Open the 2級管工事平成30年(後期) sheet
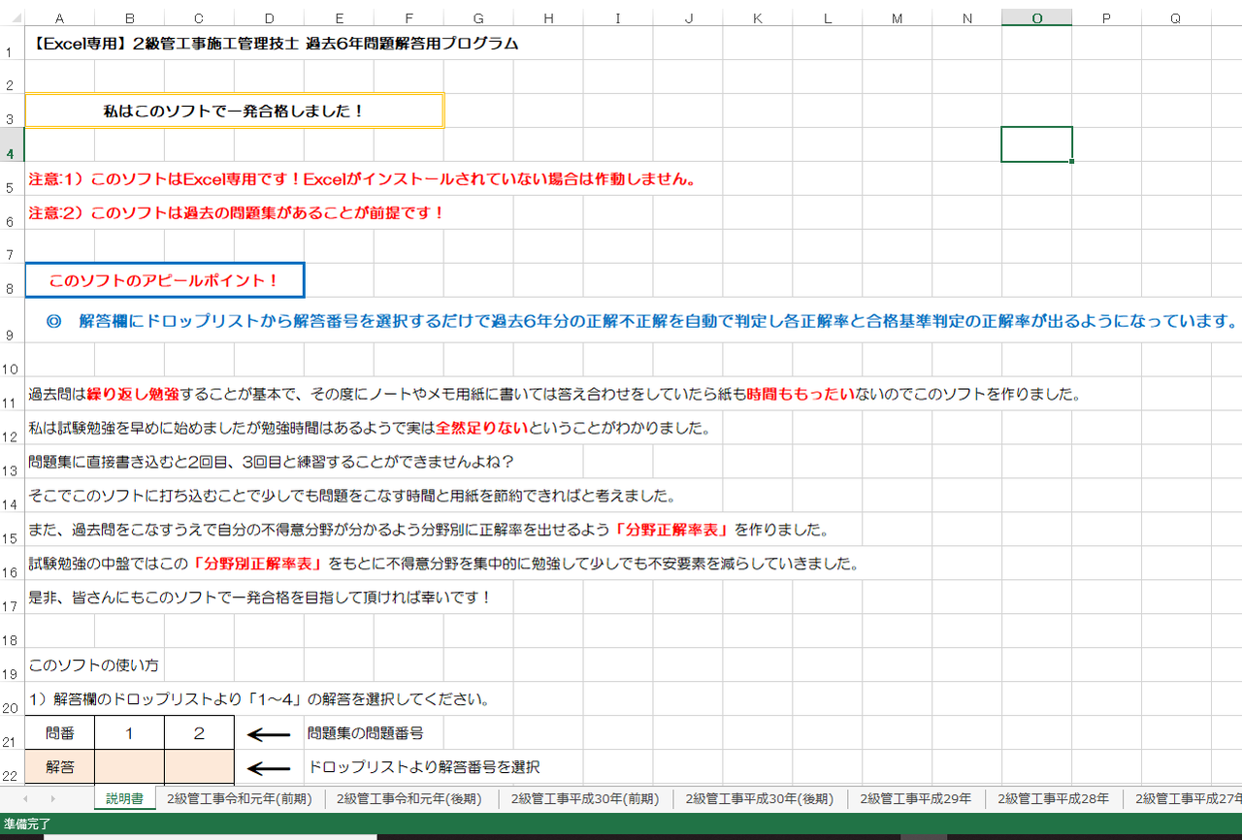This screenshot has height=840, width=1242. click(x=759, y=799)
